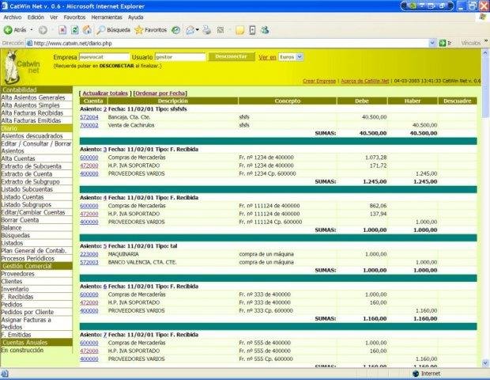Open Búsqueda search in toolbar
Viewport: 490px width, 380px height.
[113, 30]
